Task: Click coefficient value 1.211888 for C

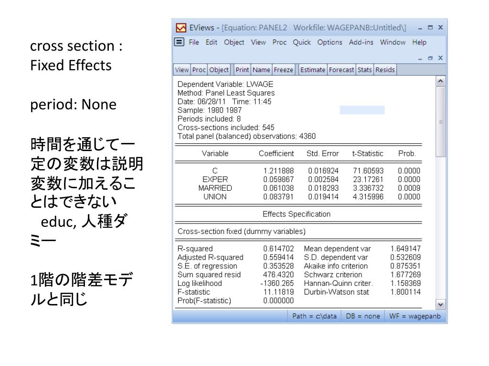Action: pos(278,171)
